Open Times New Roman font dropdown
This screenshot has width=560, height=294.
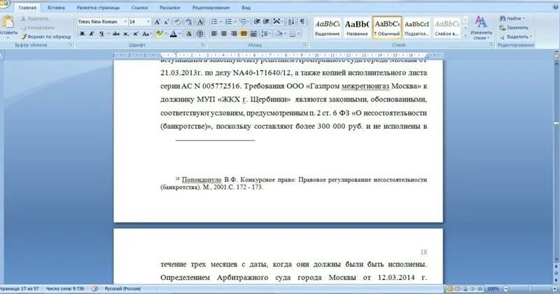click(x=125, y=22)
